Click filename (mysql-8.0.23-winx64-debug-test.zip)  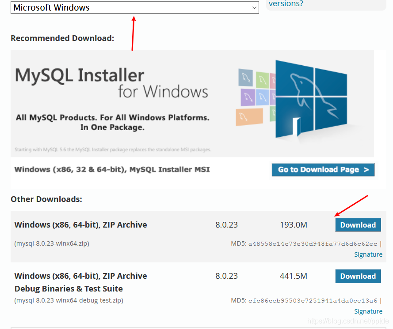(x=69, y=300)
